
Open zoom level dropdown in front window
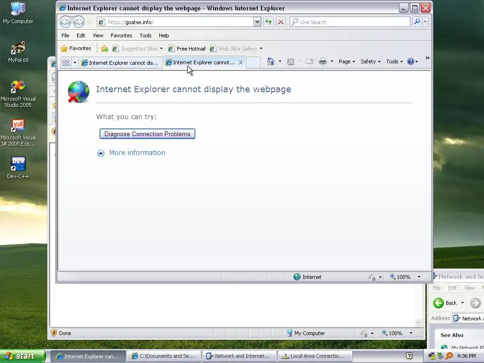coord(419,277)
